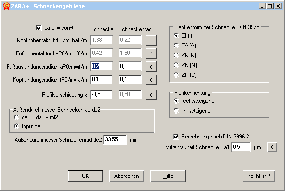The image size is (285, 191).
Task: Toggle the 'da,df = const' checkbox
Action: click(39, 28)
